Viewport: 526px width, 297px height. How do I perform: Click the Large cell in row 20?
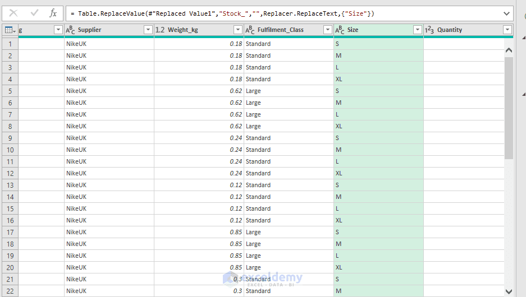[289, 267]
